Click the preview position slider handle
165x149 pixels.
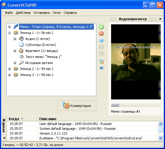pyautogui.click(x=115, y=105)
